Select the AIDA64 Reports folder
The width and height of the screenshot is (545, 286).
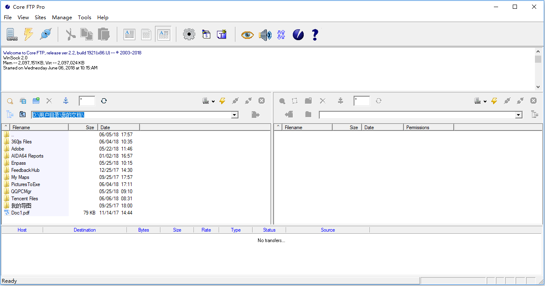[x=27, y=156]
